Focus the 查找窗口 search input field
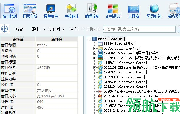 [139, 29]
